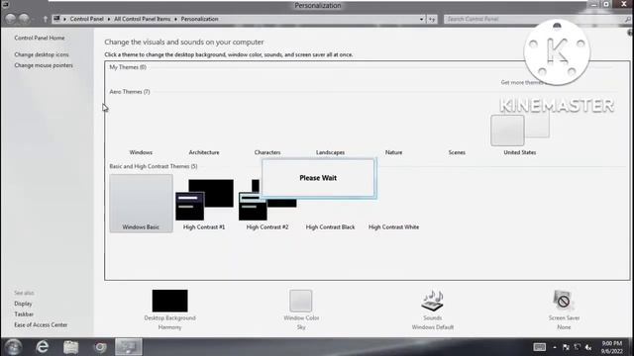Expand the arrow after Control Panel breadcrumb

(x=109, y=19)
